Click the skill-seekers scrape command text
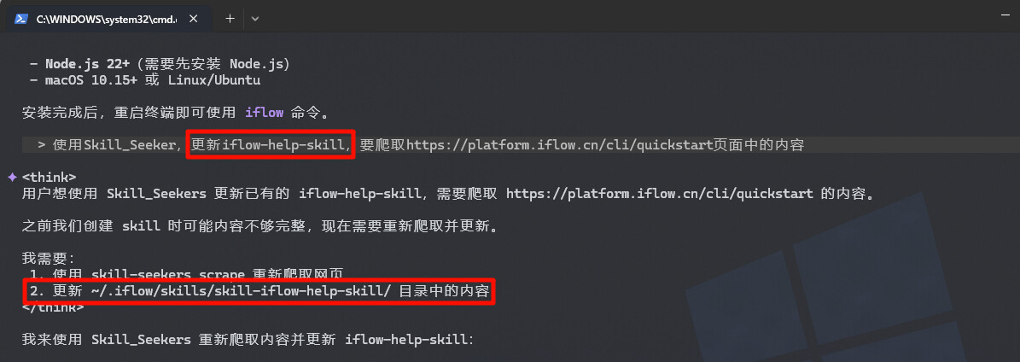Screen dimensions: 1020x362 tap(168, 275)
